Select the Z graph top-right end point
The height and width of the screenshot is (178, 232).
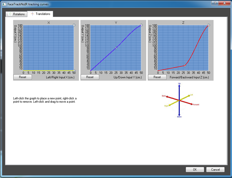click(209, 25)
